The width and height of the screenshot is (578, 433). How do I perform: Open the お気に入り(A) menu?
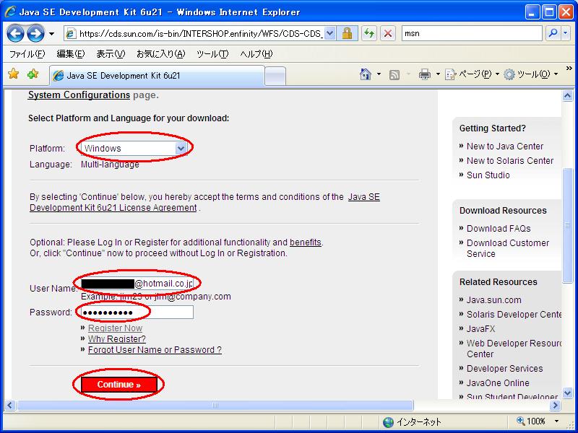pyautogui.click(x=160, y=54)
